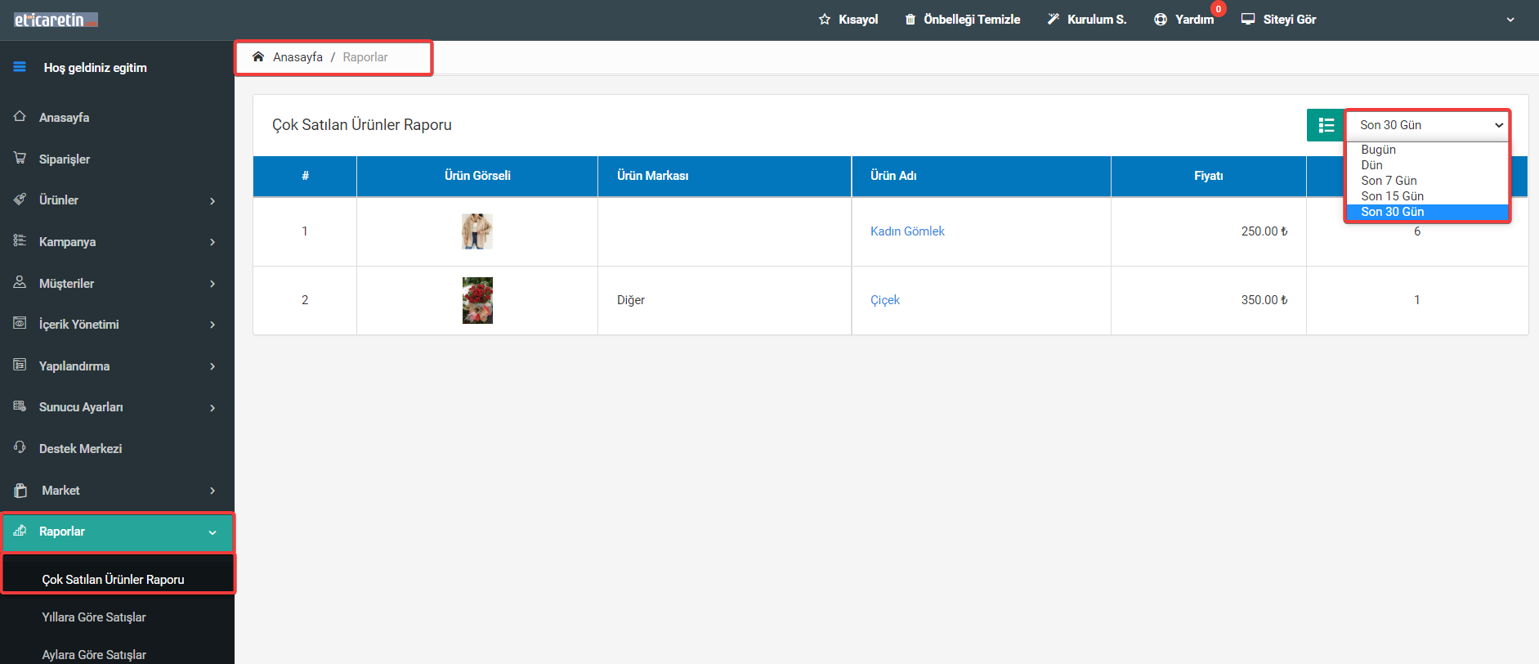This screenshot has width=1539, height=664.
Task: Open Kadın Gömlek product link
Action: coord(907,231)
